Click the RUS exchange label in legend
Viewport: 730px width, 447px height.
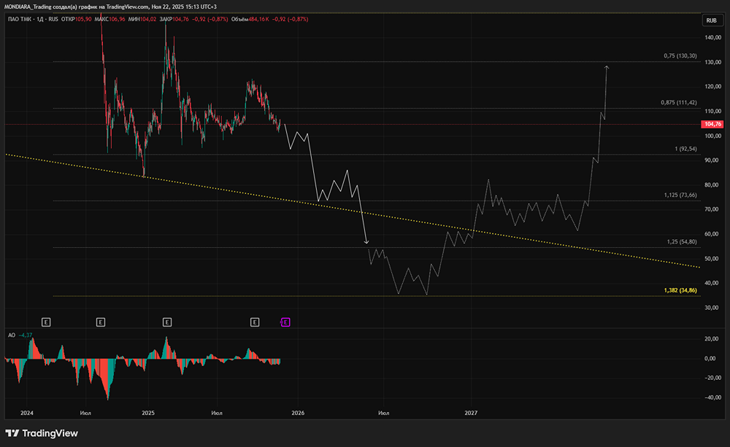pos(53,19)
